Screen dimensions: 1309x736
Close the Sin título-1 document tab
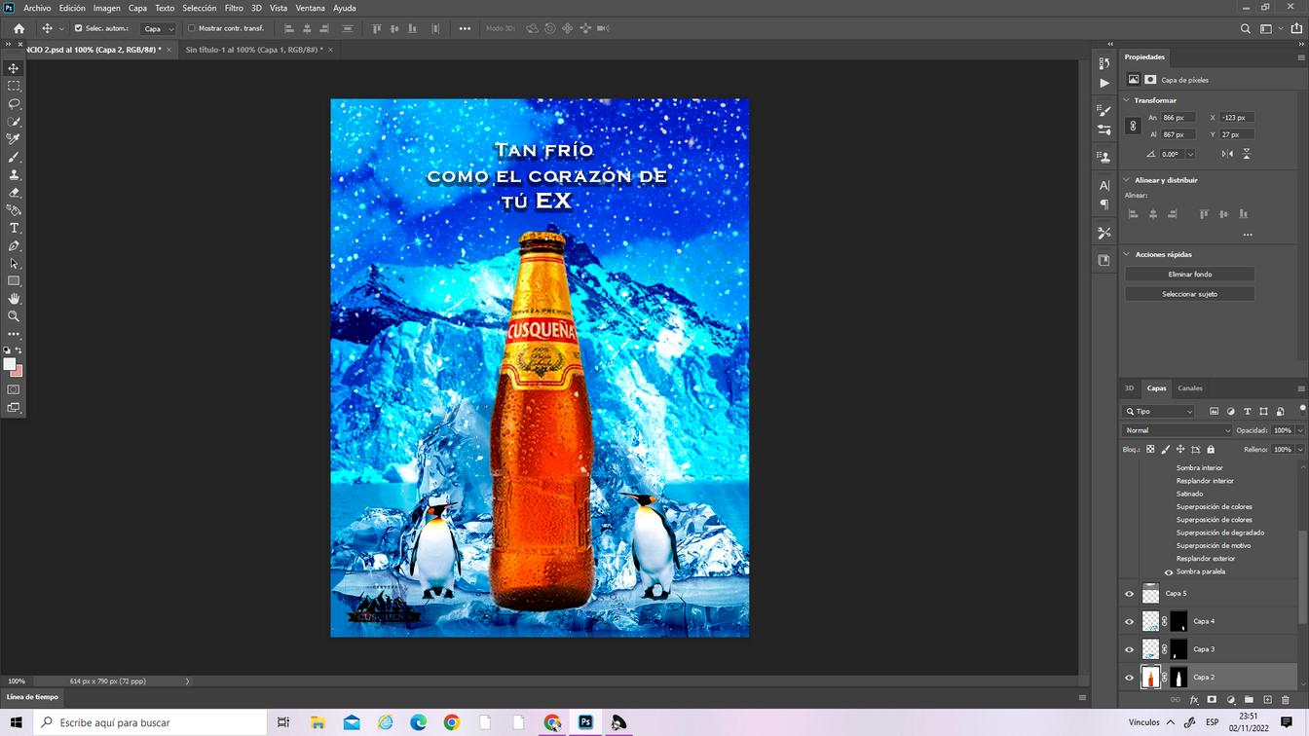tap(331, 50)
